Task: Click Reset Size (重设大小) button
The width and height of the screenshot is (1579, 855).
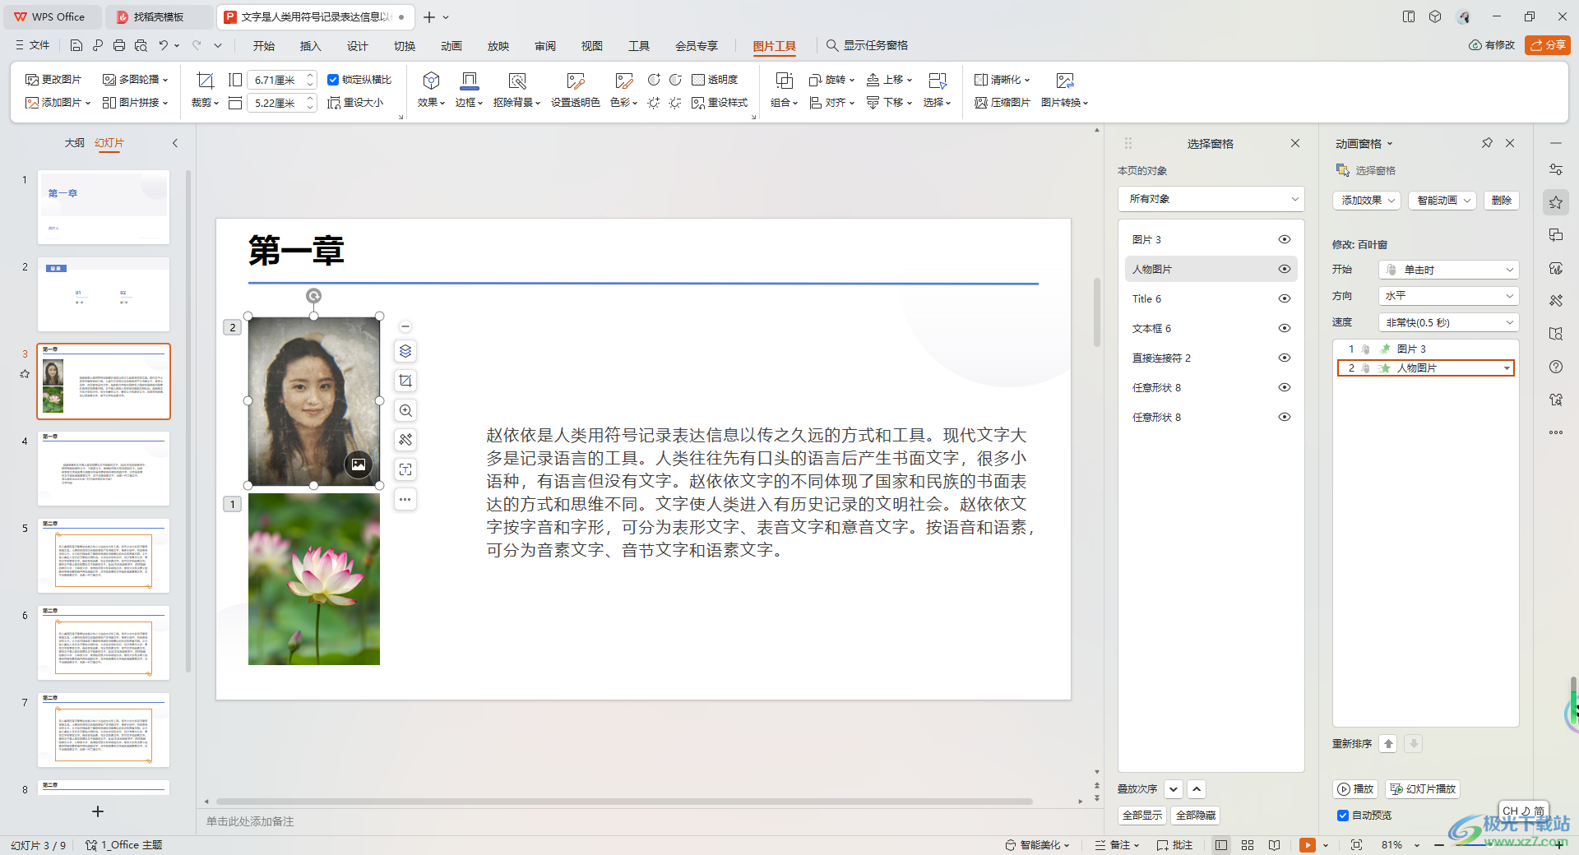Action: (355, 103)
